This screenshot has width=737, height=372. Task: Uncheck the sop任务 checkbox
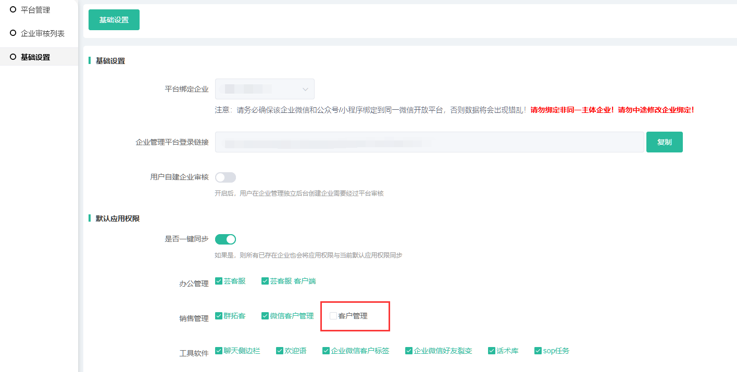tap(538, 351)
